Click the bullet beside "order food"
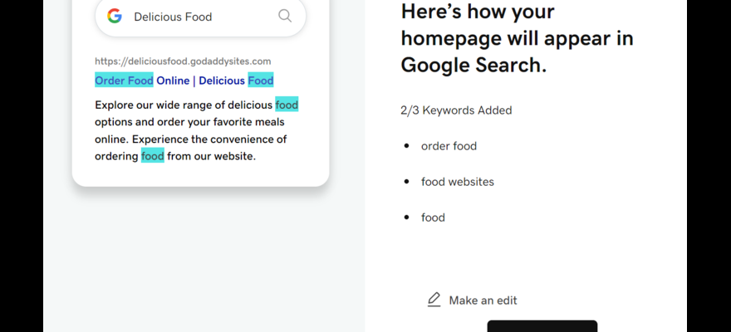The image size is (731, 332). pos(406,146)
